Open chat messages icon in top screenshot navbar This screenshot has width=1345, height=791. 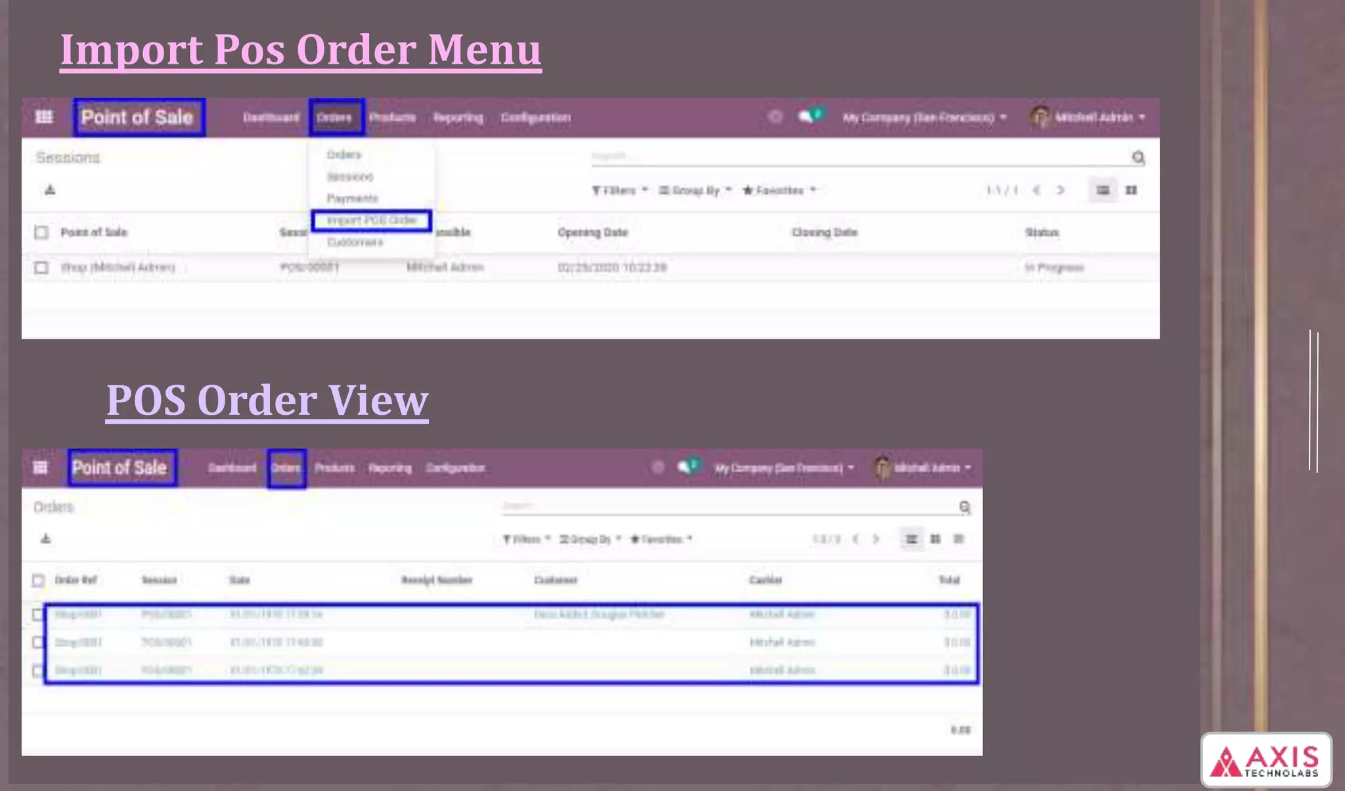(809, 116)
